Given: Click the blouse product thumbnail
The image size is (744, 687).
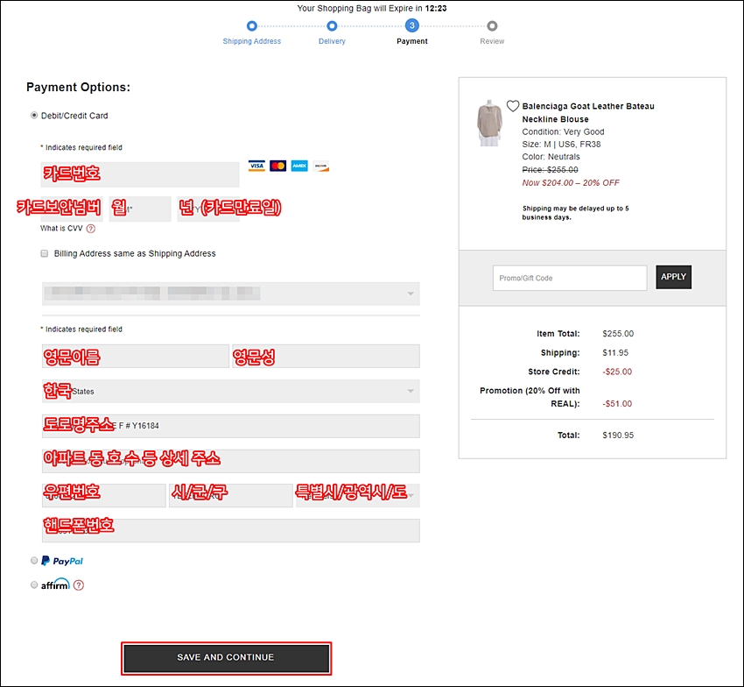Looking at the screenshot, I should (489, 123).
